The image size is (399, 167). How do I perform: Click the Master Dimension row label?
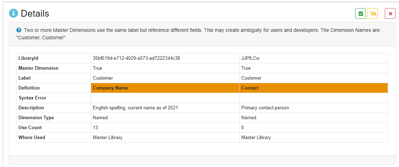tap(38, 68)
